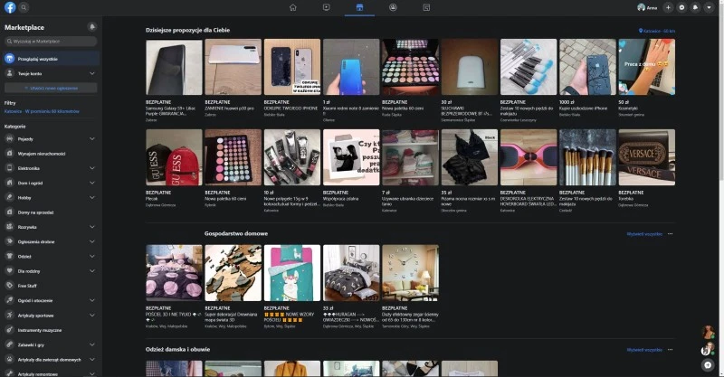Click the Dla rodziny heart icon
This screenshot has width=724, height=377.
click(x=9, y=271)
